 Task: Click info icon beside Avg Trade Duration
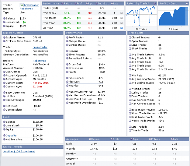130,69
